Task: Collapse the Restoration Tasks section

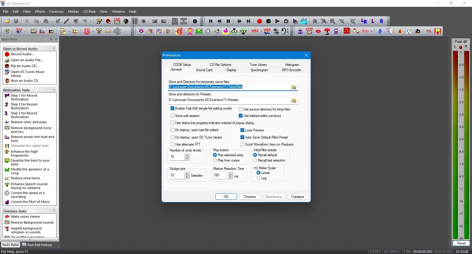Action: coord(54,90)
